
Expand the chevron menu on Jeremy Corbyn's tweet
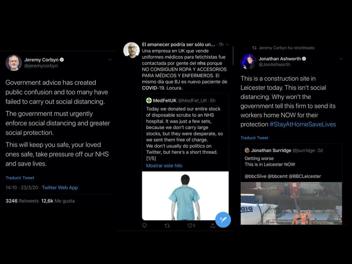(x=110, y=60)
